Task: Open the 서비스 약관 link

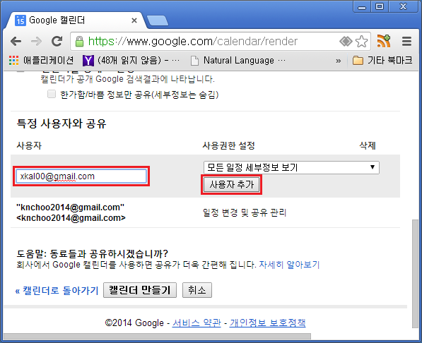Action: tap(197, 323)
